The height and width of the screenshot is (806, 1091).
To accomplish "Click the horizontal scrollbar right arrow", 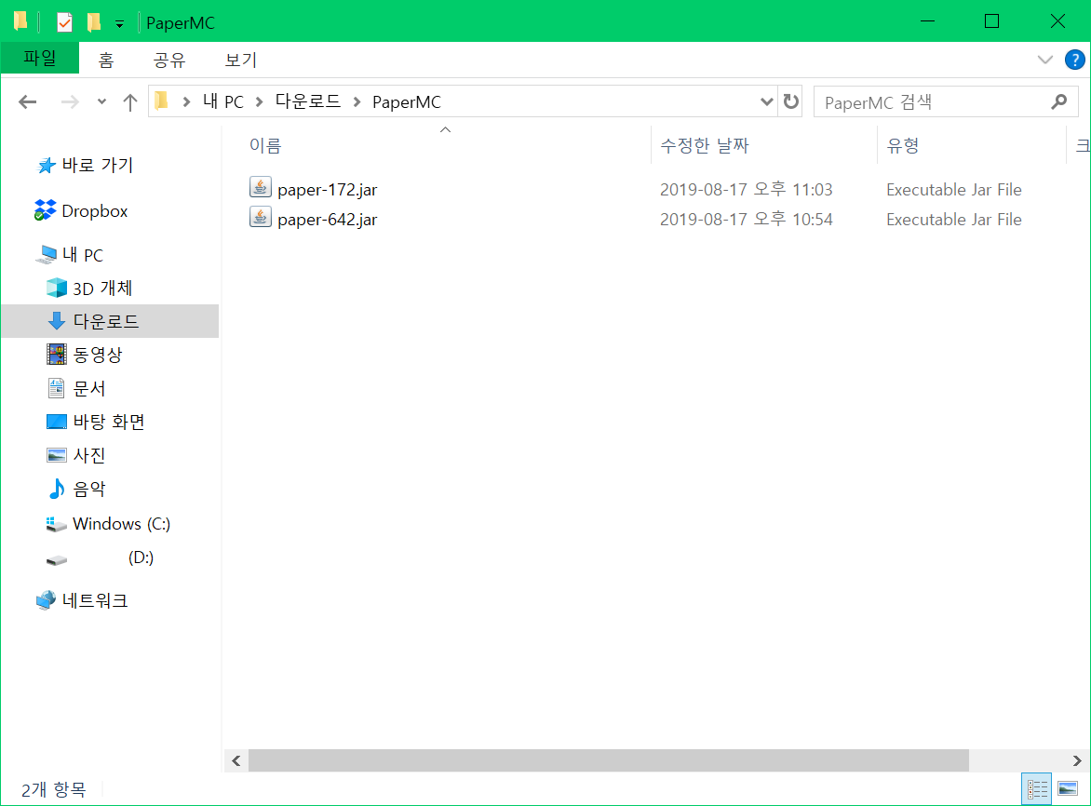I will (x=1077, y=760).
